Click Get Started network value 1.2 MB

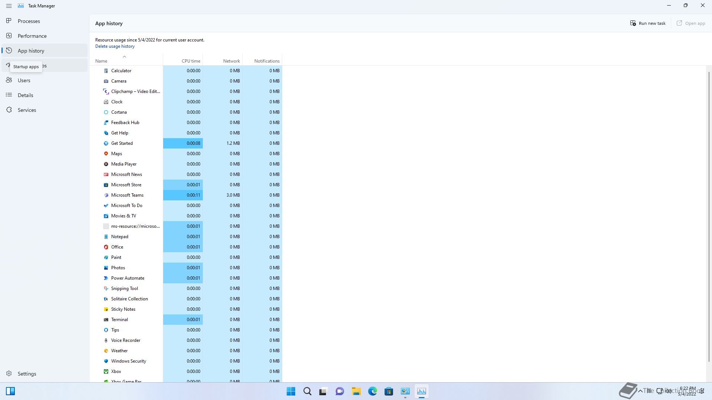(222, 143)
